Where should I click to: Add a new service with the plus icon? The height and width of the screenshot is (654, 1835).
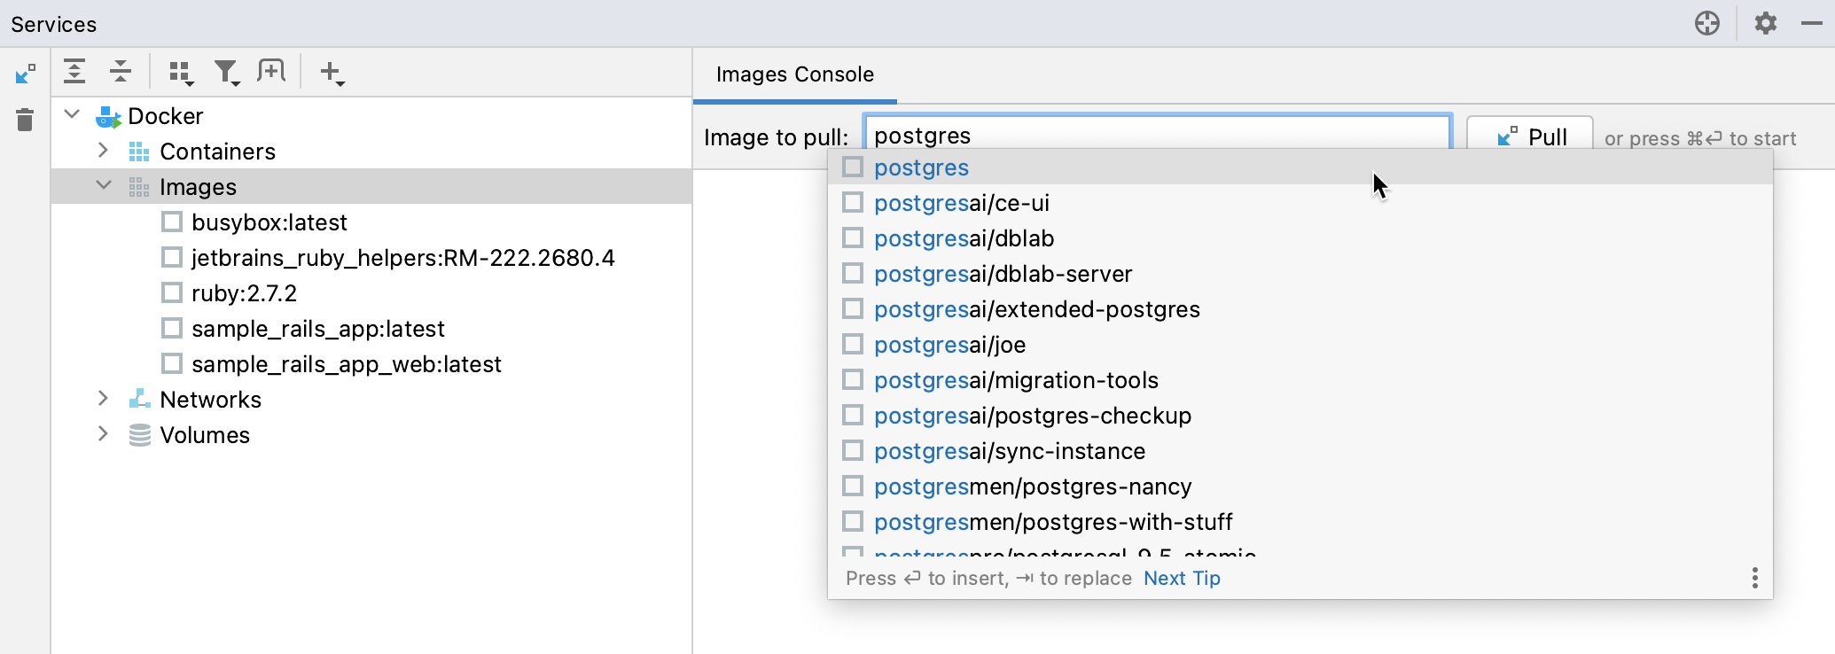click(x=330, y=71)
